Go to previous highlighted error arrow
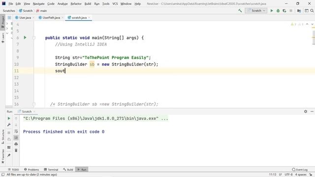Screen dimensions: 315x177 (x=307, y=24)
